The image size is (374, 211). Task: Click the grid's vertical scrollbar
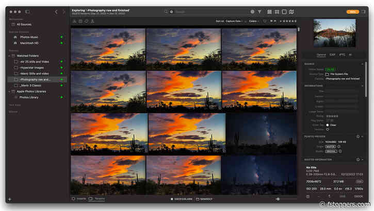pos(299,29)
